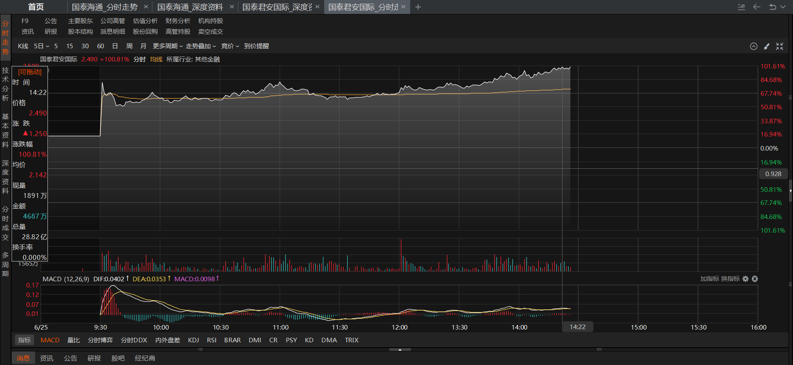
Task: Open 机构持股 institutional holdings link
Action: (211, 21)
